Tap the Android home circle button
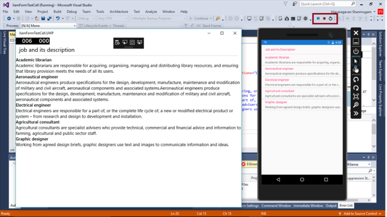Viewport: 387px width, 217px height. click(x=302, y=179)
